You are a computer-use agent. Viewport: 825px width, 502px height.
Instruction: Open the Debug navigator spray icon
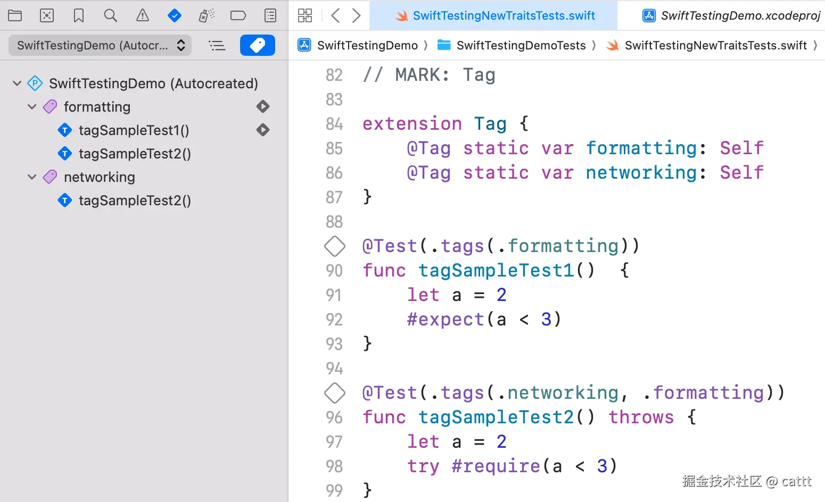207,15
